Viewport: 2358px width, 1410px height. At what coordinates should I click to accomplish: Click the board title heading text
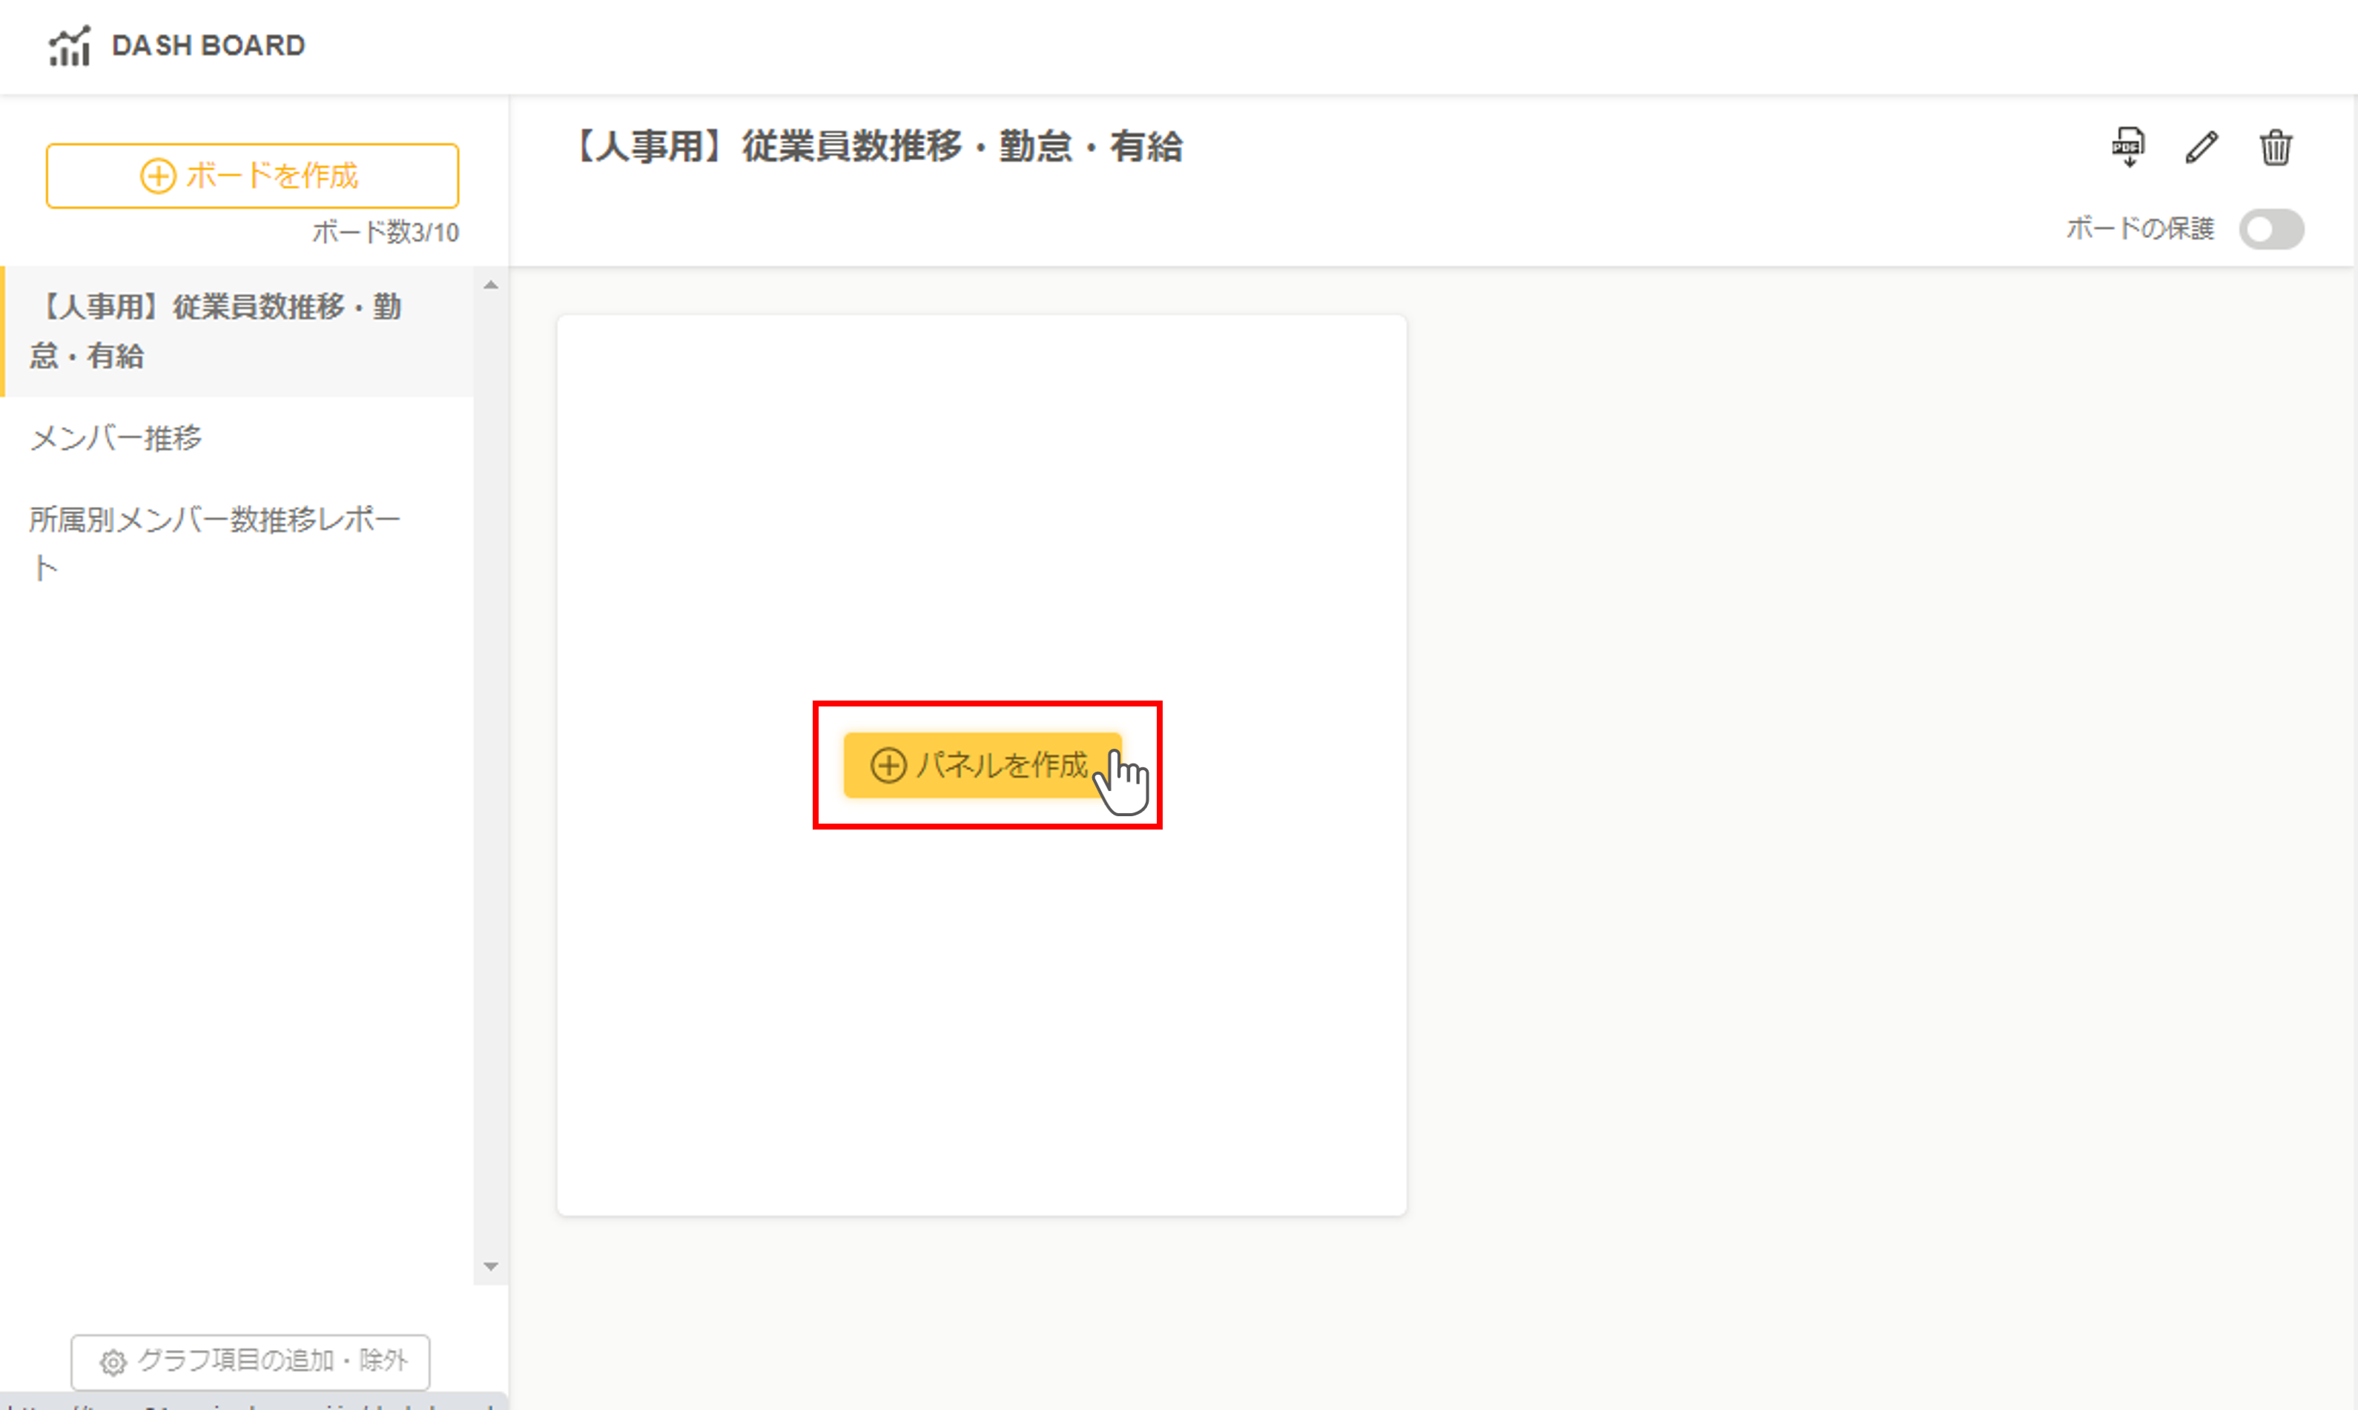tap(878, 148)
